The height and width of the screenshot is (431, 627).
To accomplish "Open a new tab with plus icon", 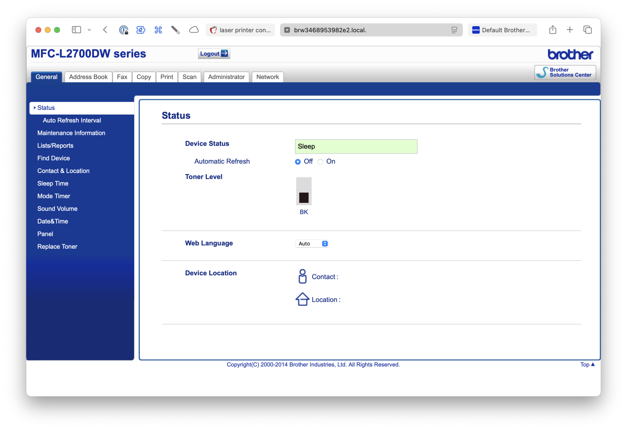I will tap(570, 30).
